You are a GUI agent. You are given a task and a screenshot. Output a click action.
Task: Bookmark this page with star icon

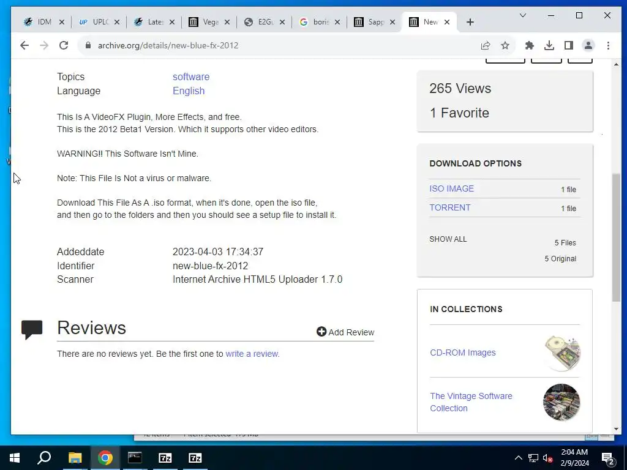[505, 45]
